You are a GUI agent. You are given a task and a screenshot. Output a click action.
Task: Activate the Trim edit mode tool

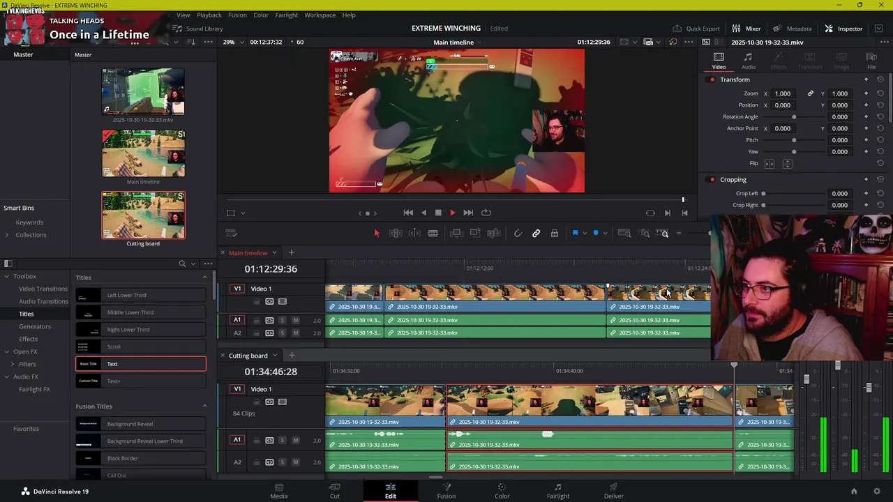click(x=396, y=234)
